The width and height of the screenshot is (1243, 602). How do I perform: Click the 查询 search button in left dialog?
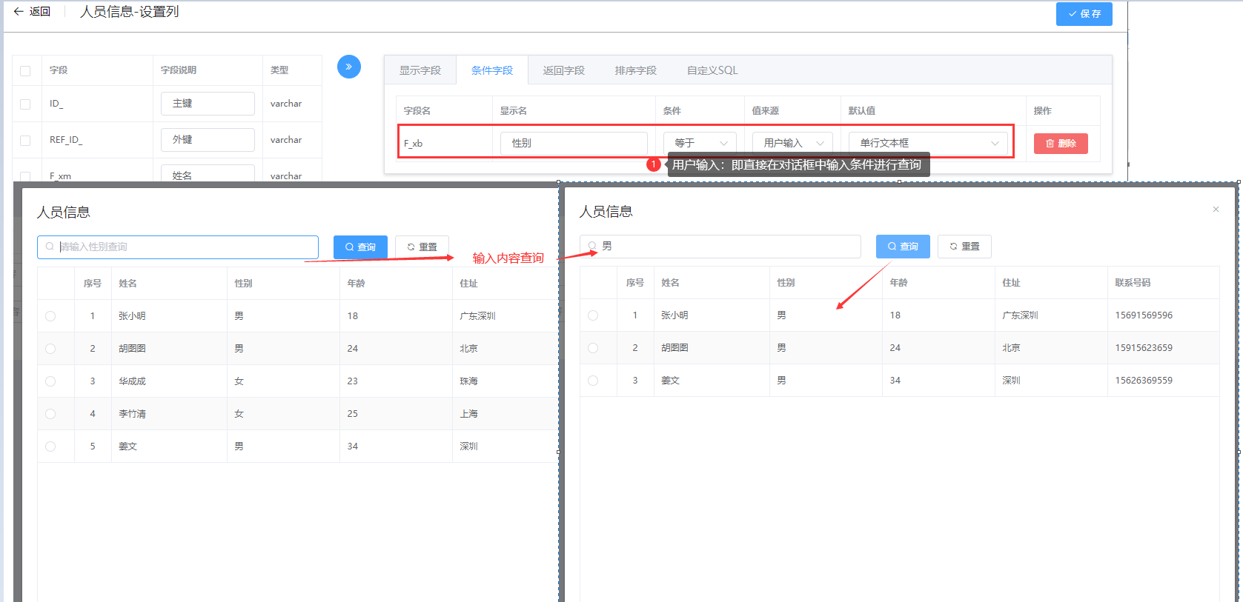(x=360, y=247)
